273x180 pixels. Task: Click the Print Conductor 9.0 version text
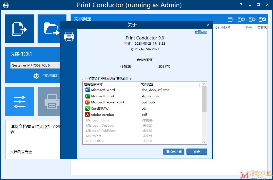[x=145, y=38]
